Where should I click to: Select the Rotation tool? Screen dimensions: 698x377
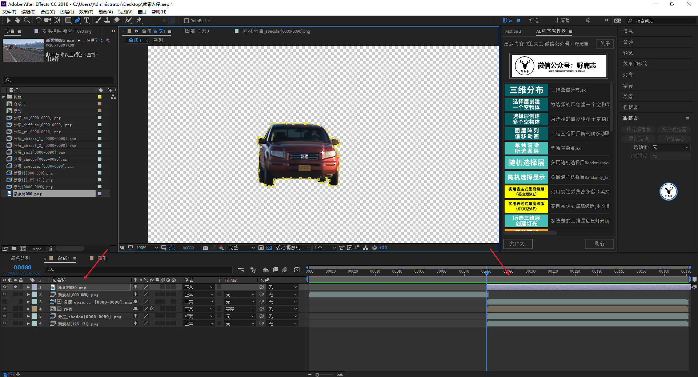(x=38, y=20)
